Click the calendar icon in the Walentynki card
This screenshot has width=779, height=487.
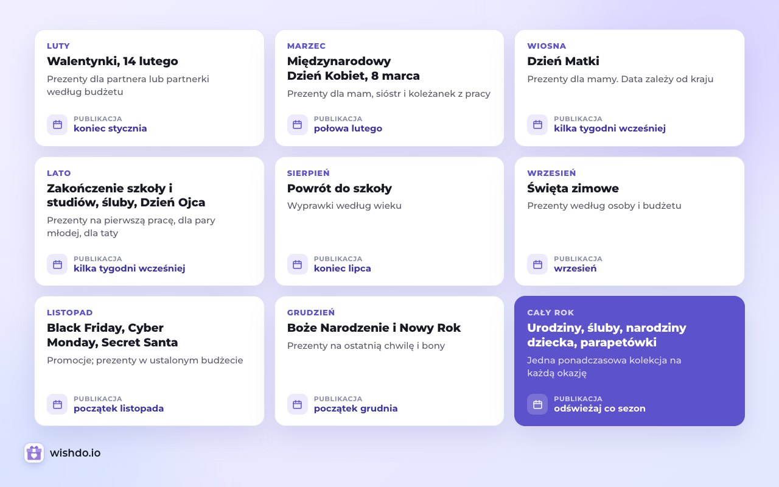click(57, 124)
